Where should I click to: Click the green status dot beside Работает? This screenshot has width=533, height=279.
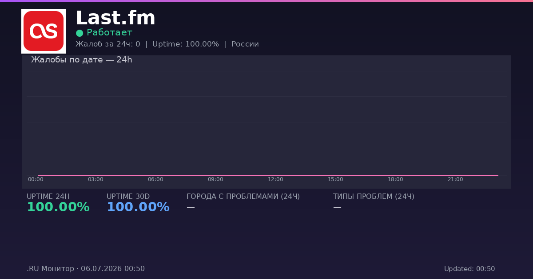[80, 33]
